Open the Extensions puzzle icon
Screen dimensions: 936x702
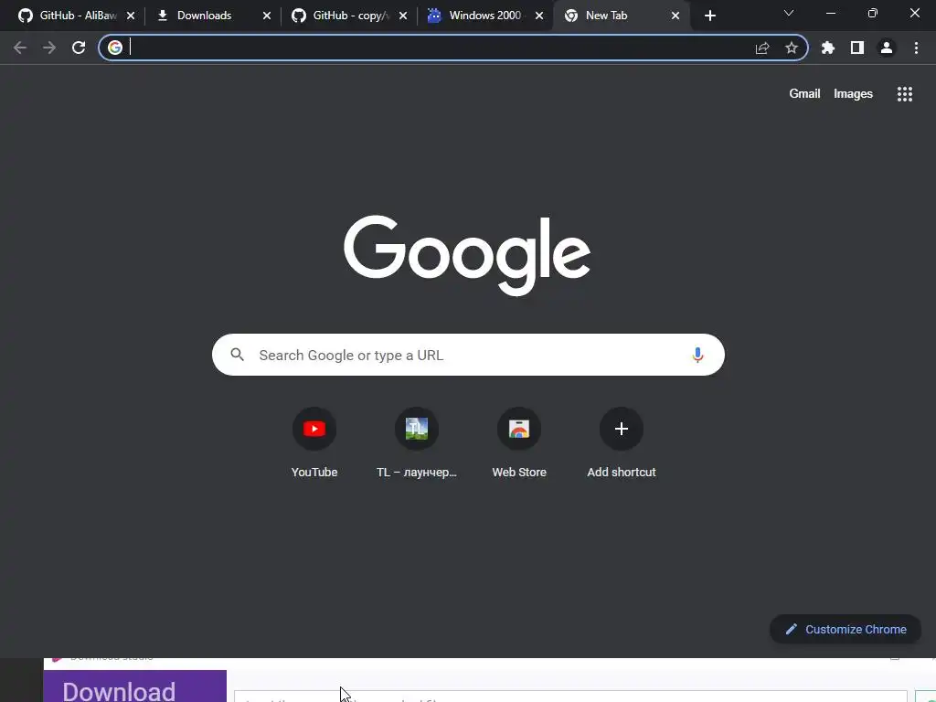827,48
